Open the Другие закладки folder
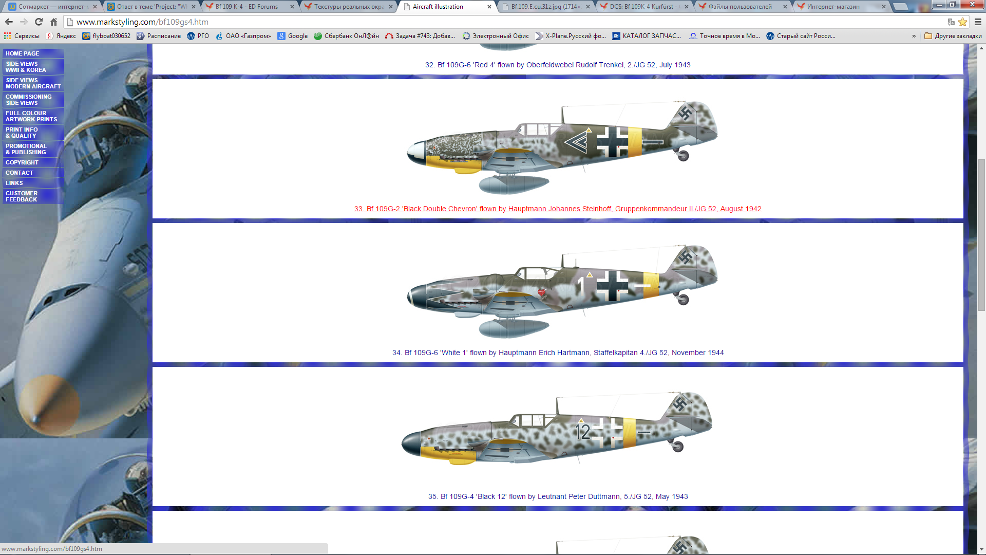The image size is (986, 555). point(953,36)
